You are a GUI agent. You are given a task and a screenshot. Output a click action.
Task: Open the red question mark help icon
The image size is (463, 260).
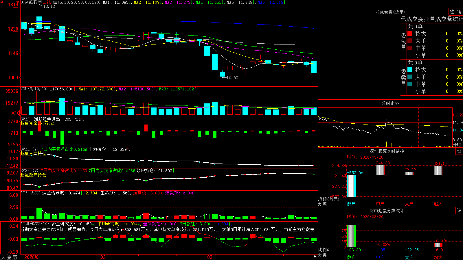pos(18,2)
